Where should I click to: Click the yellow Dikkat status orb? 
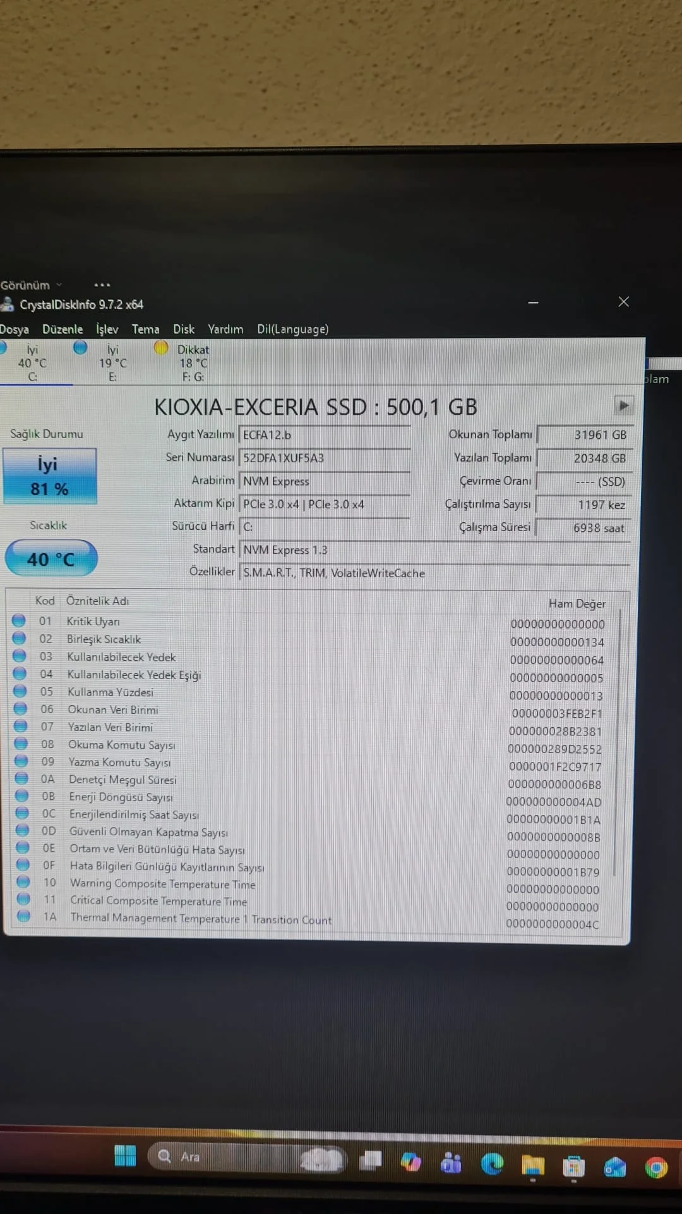pyautogui.click(x=161, y=347)
